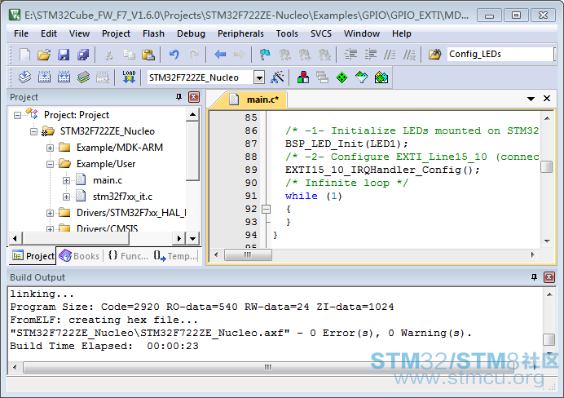Unindent selected lines icon

click(x=370, y=55)
